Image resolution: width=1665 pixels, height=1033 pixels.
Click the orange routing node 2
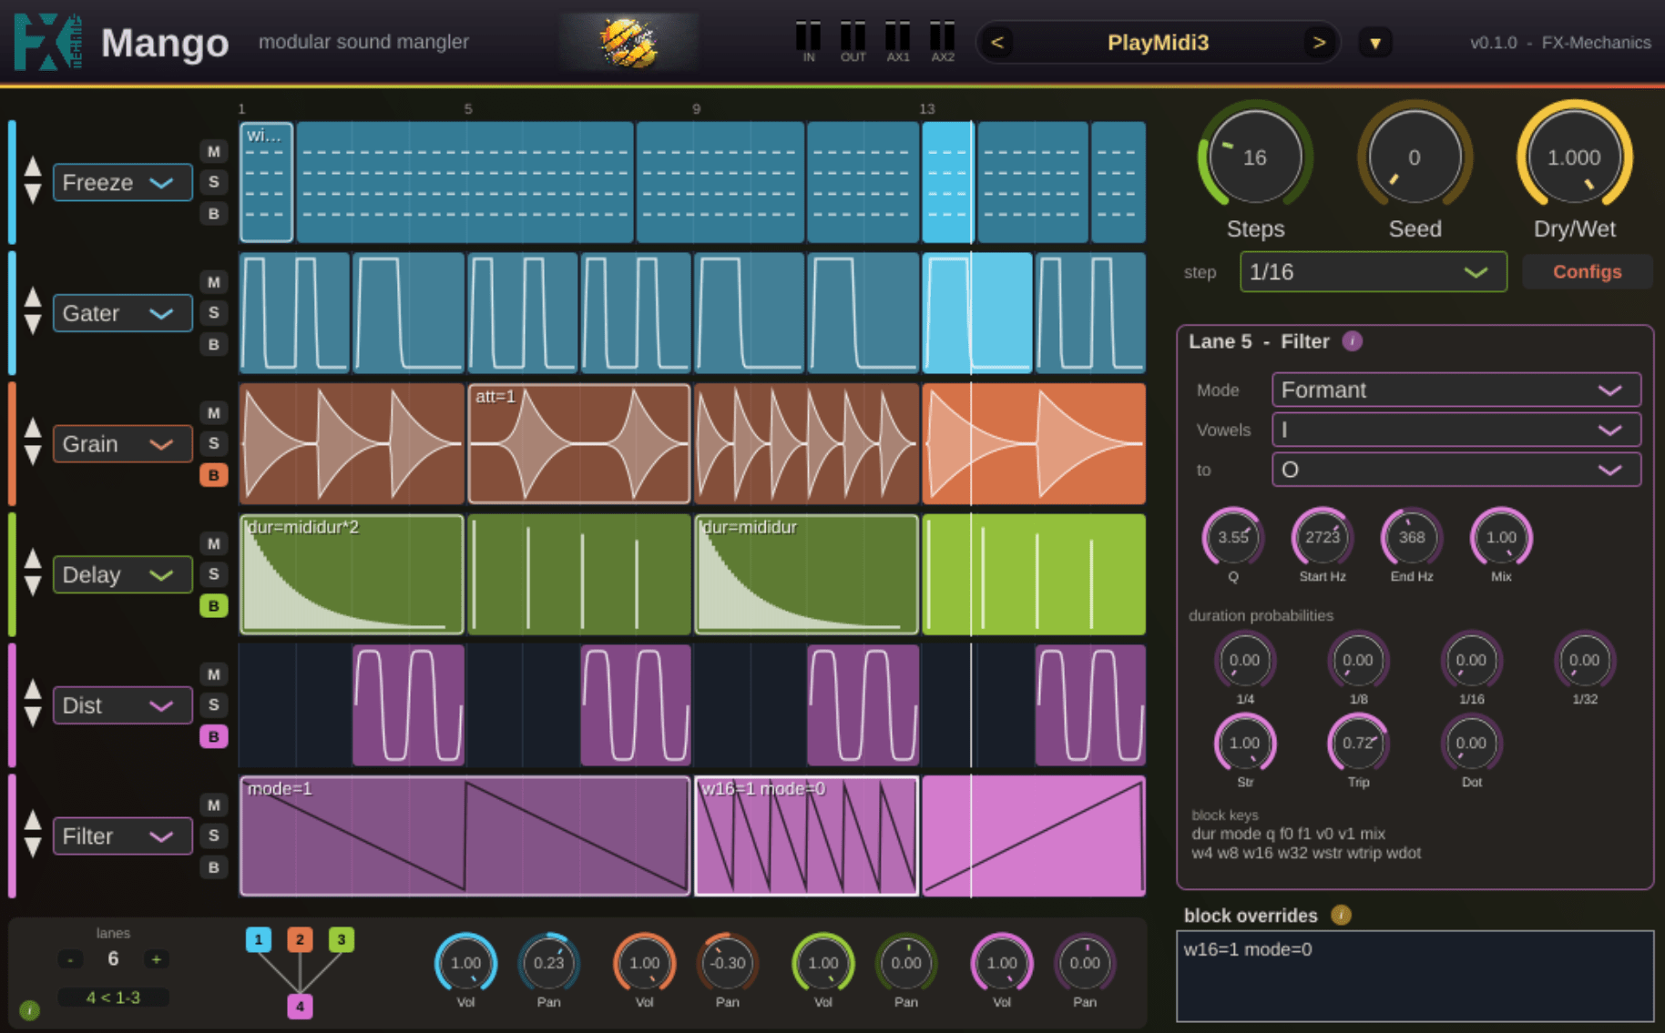tap(300, 939)
